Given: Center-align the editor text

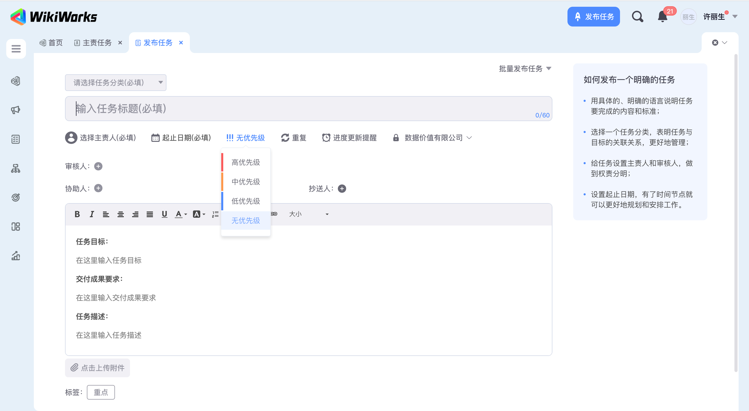Looking at the screenshot, I should tap(120, 214).
